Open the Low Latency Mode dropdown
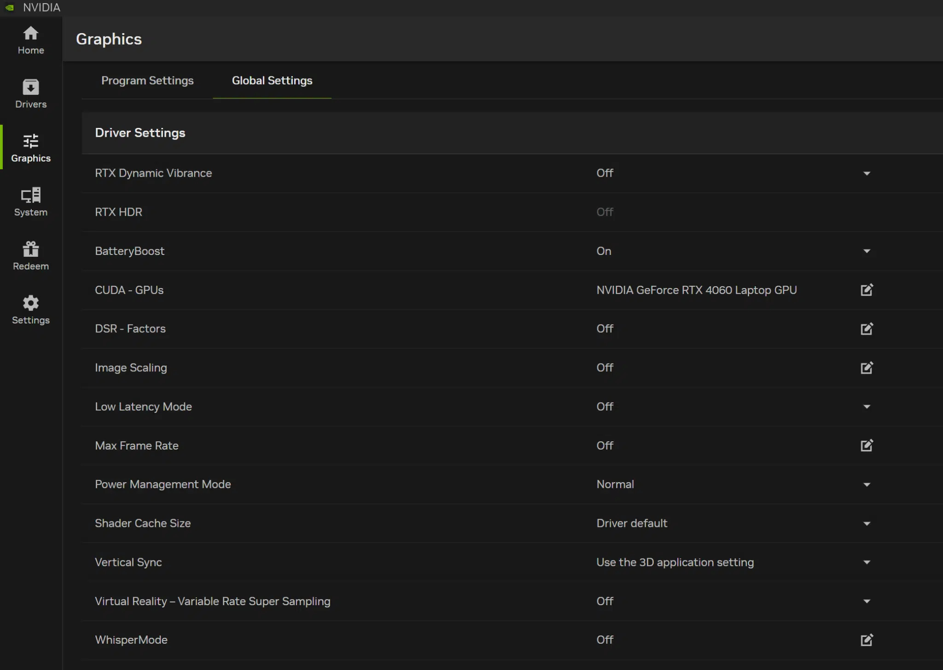943x670 pixels. tap(867, 407)
